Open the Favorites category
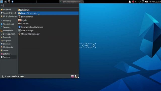The height and width of the screenshot is (91, 161). pyautogui.click(x=9, y=10)
